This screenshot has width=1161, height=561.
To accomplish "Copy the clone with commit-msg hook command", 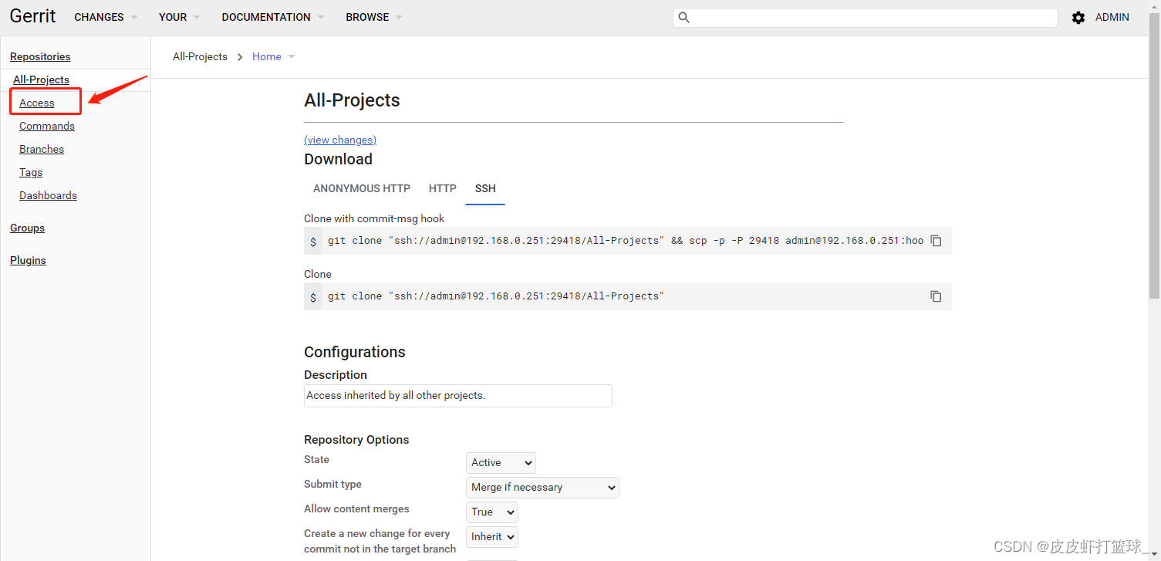I will click(x=936, y=241).
